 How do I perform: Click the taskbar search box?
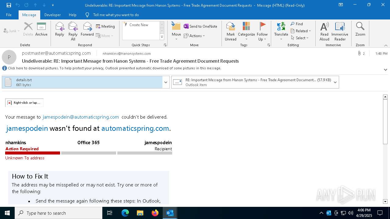[x=58, y=213]
